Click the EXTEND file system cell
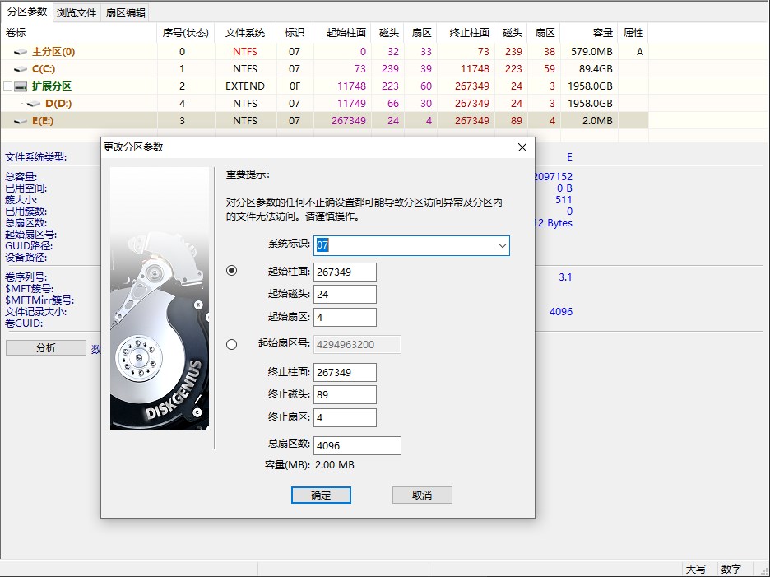Image resolution: width=770 pixels, height=577 pixels. pyautogui.click(x=245, y=86)
